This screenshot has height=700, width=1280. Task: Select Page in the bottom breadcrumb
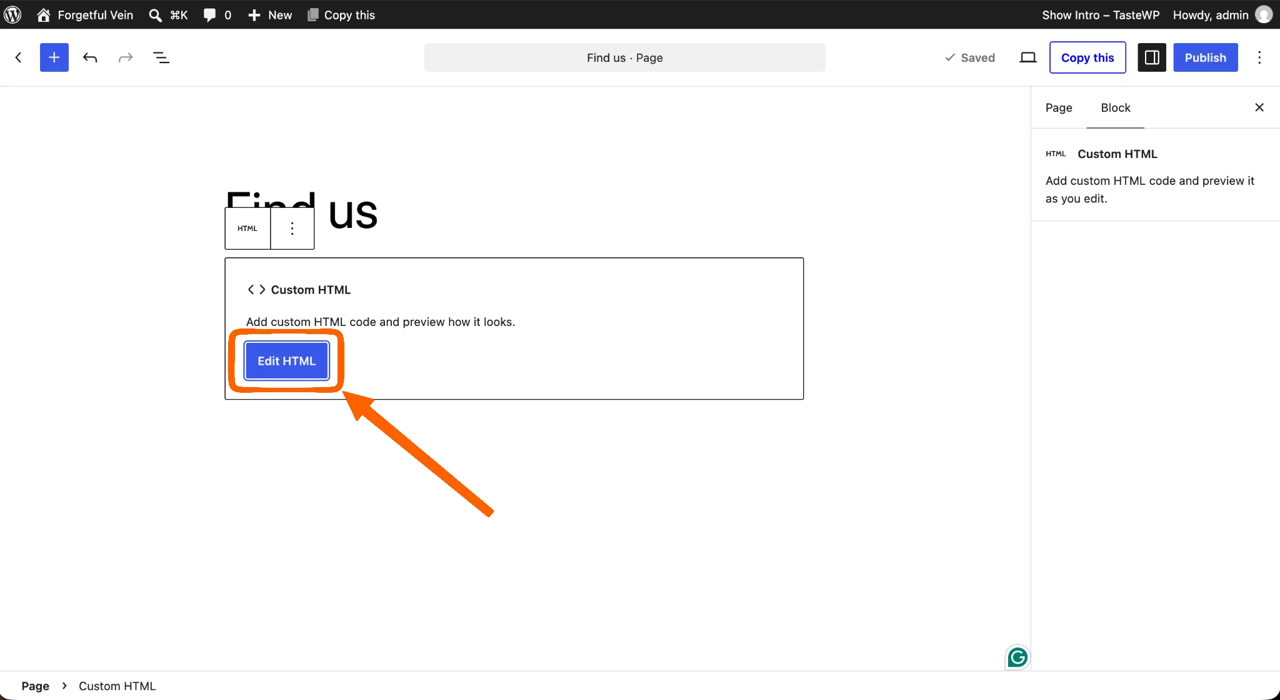(x=35, y=686)
